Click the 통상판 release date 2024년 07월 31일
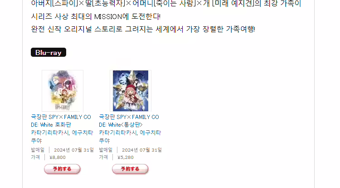This screenshot has width=340, height=188. point(142,150)
